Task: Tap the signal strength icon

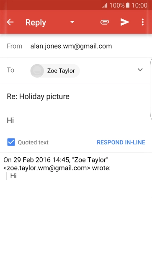Action: 105,5
